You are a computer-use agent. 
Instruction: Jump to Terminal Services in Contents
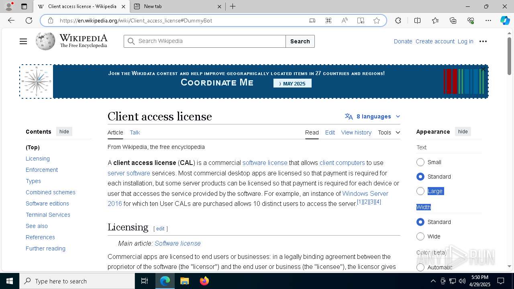click(x=48, y=215)
